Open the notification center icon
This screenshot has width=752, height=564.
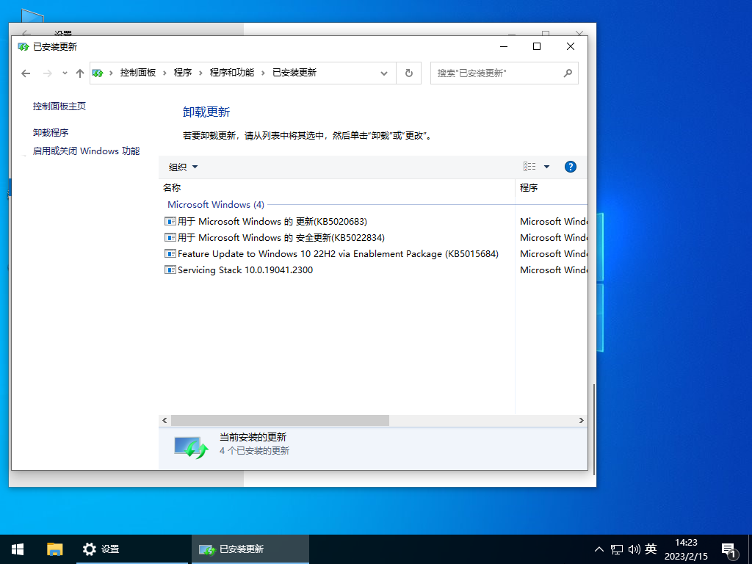click(728, 549)
